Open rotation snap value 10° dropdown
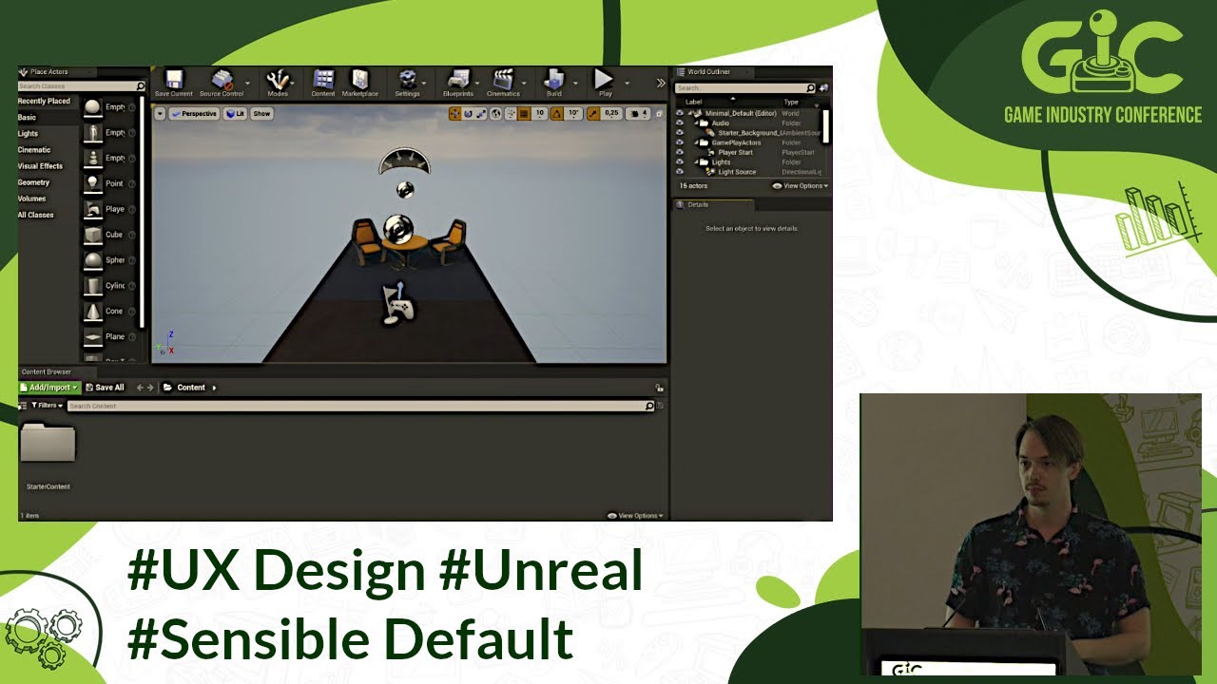This screenshot has height=684, width=1217. tap(573, 114)
